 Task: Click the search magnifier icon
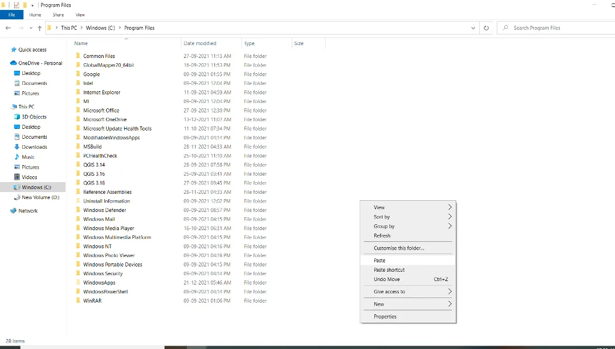click(x=505, y=28)
